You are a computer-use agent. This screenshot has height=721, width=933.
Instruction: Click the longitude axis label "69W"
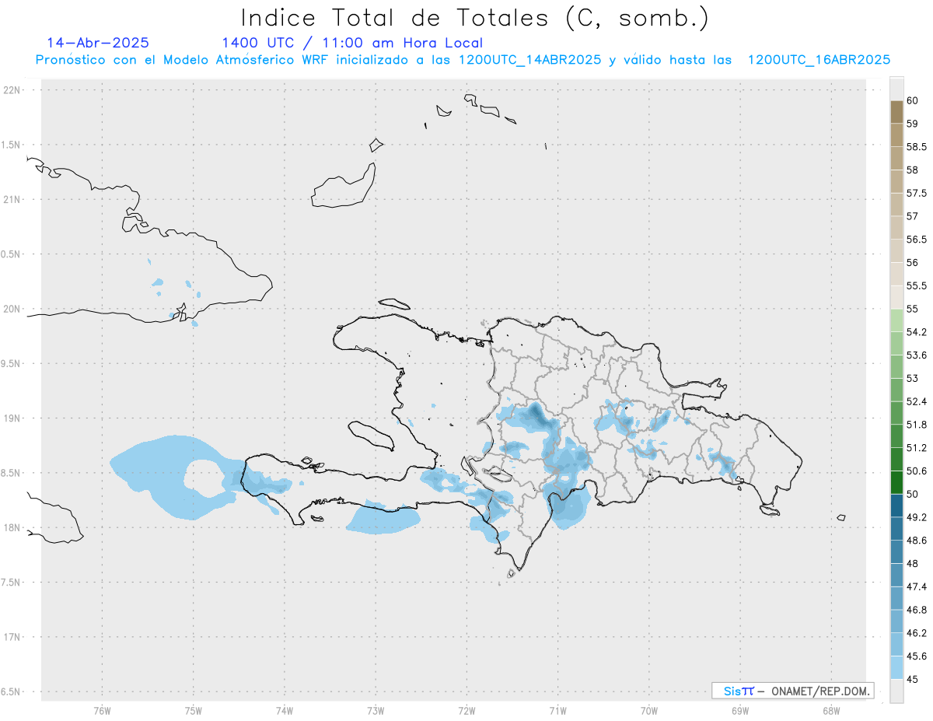click(x=740, y=710)
